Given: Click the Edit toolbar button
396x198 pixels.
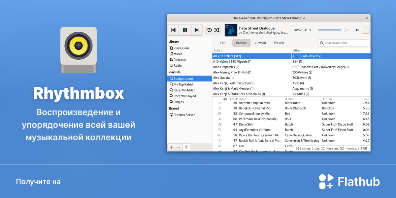Looking at the screenshot, I should click(223, 43).
